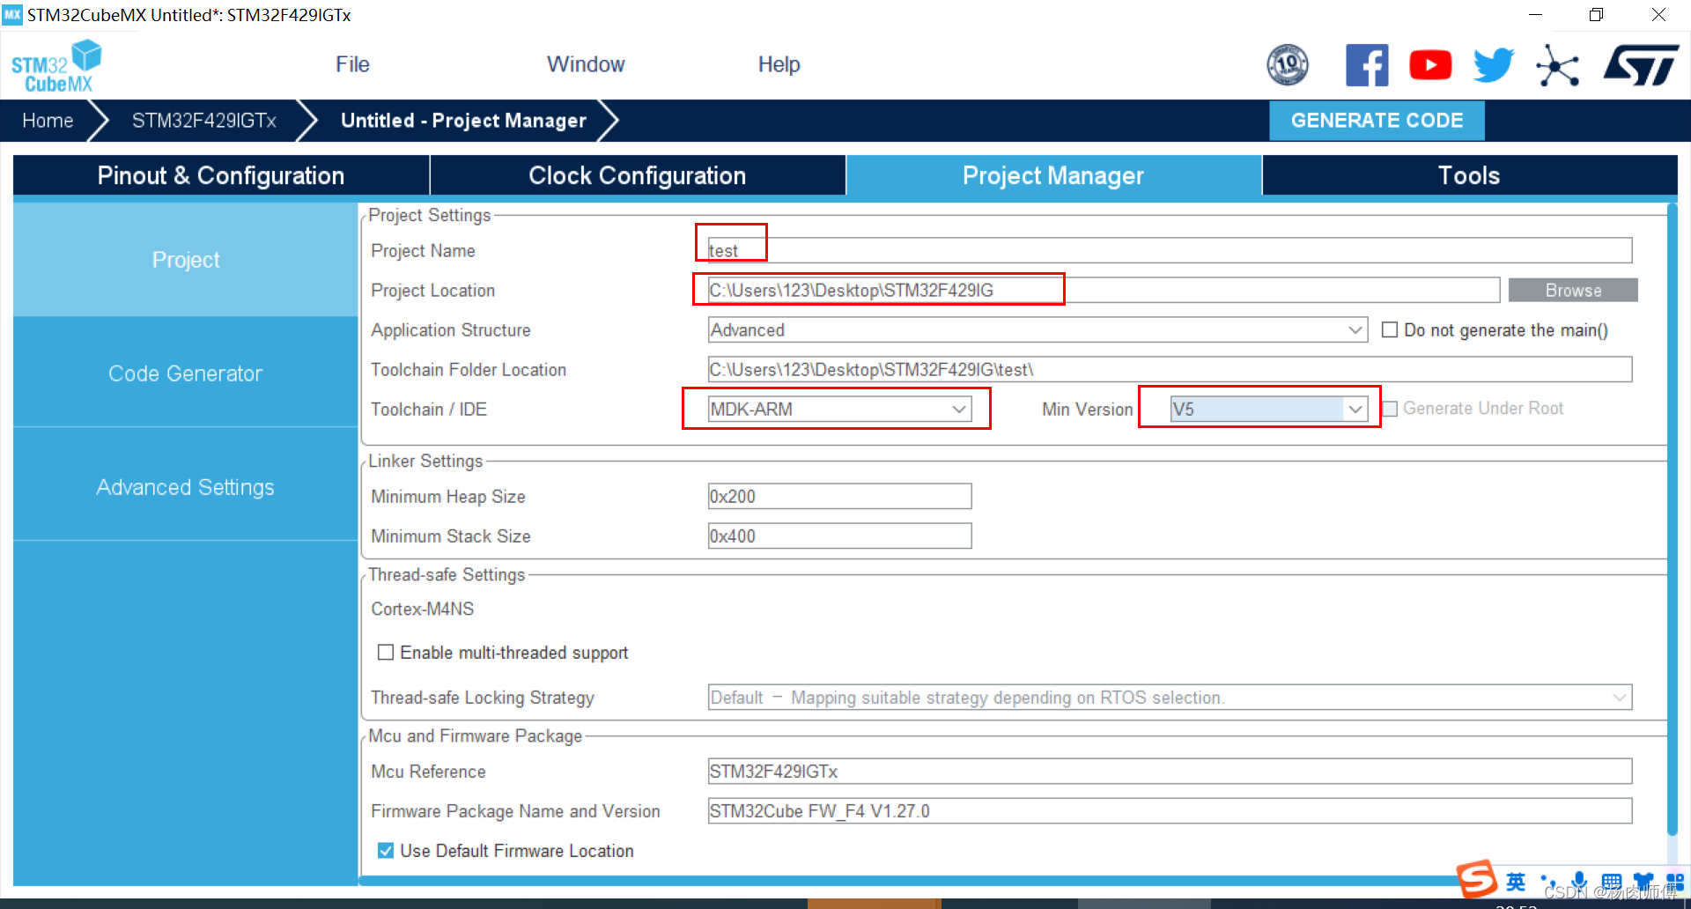Open Sogou toolbox grid icon

click(x=1675, y=882)
